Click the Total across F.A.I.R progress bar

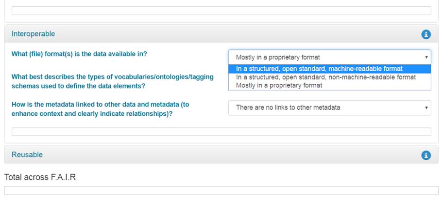click(221, 191)
